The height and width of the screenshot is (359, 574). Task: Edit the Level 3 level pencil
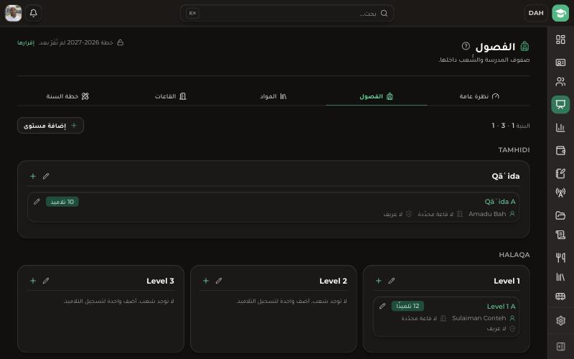46,281
